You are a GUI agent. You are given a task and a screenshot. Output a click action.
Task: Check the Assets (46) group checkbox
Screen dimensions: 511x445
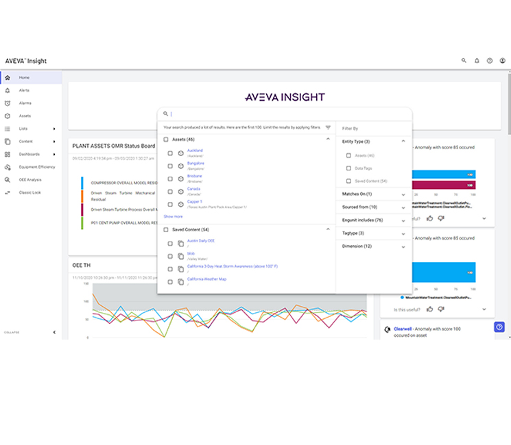click(166, 140)
